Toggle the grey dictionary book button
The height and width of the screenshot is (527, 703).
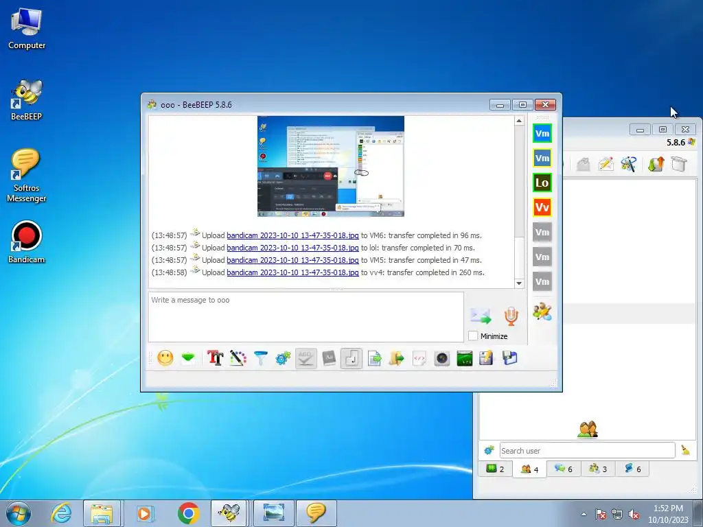(x=329, y=358)
